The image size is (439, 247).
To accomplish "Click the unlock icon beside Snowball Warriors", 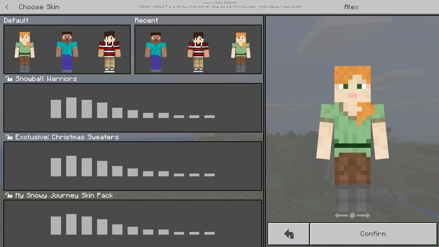I will click(x=9, y=79).
